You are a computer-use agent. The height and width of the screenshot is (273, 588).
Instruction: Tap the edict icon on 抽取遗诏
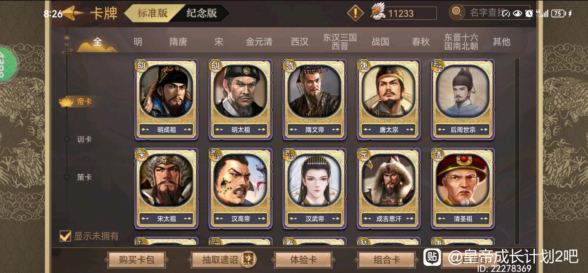point(248,259)
